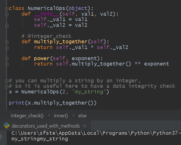Image resolution: width=181 pixels, height=145 pixels.
Task: Click inner() in the breadcrumb bar
Action: 61,116
